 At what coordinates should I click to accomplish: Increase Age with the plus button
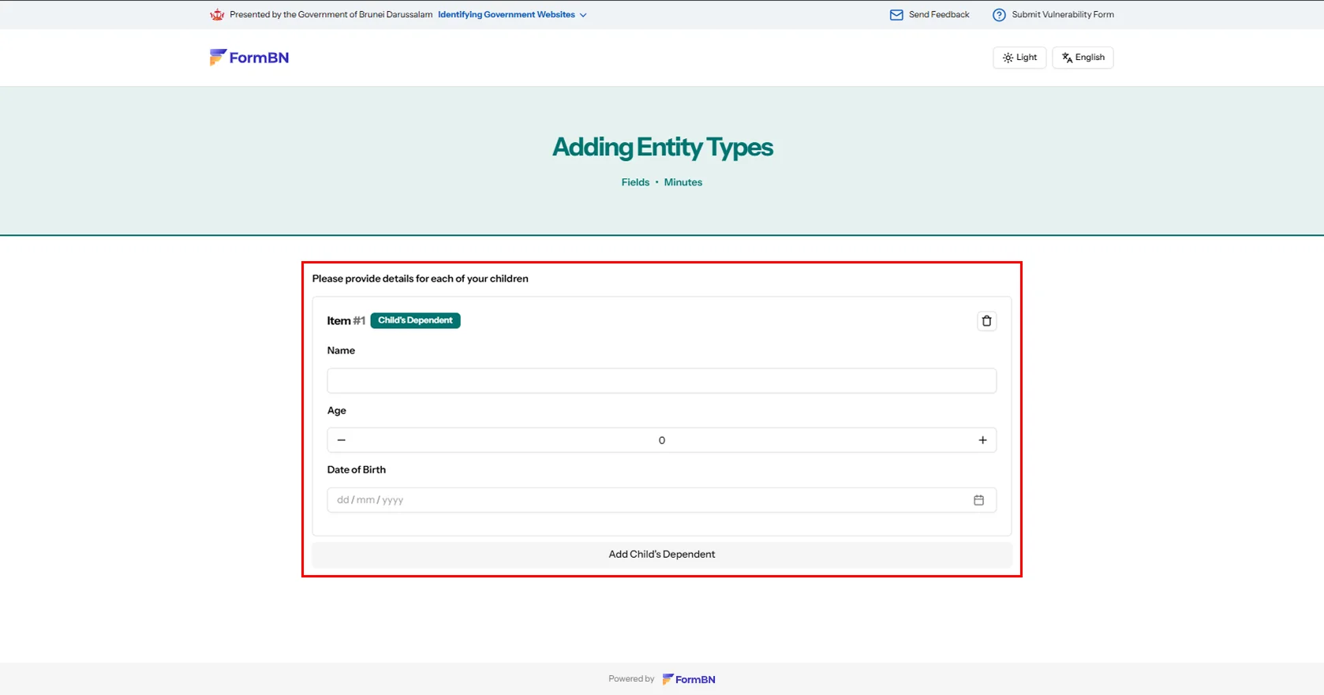point(982,440)
